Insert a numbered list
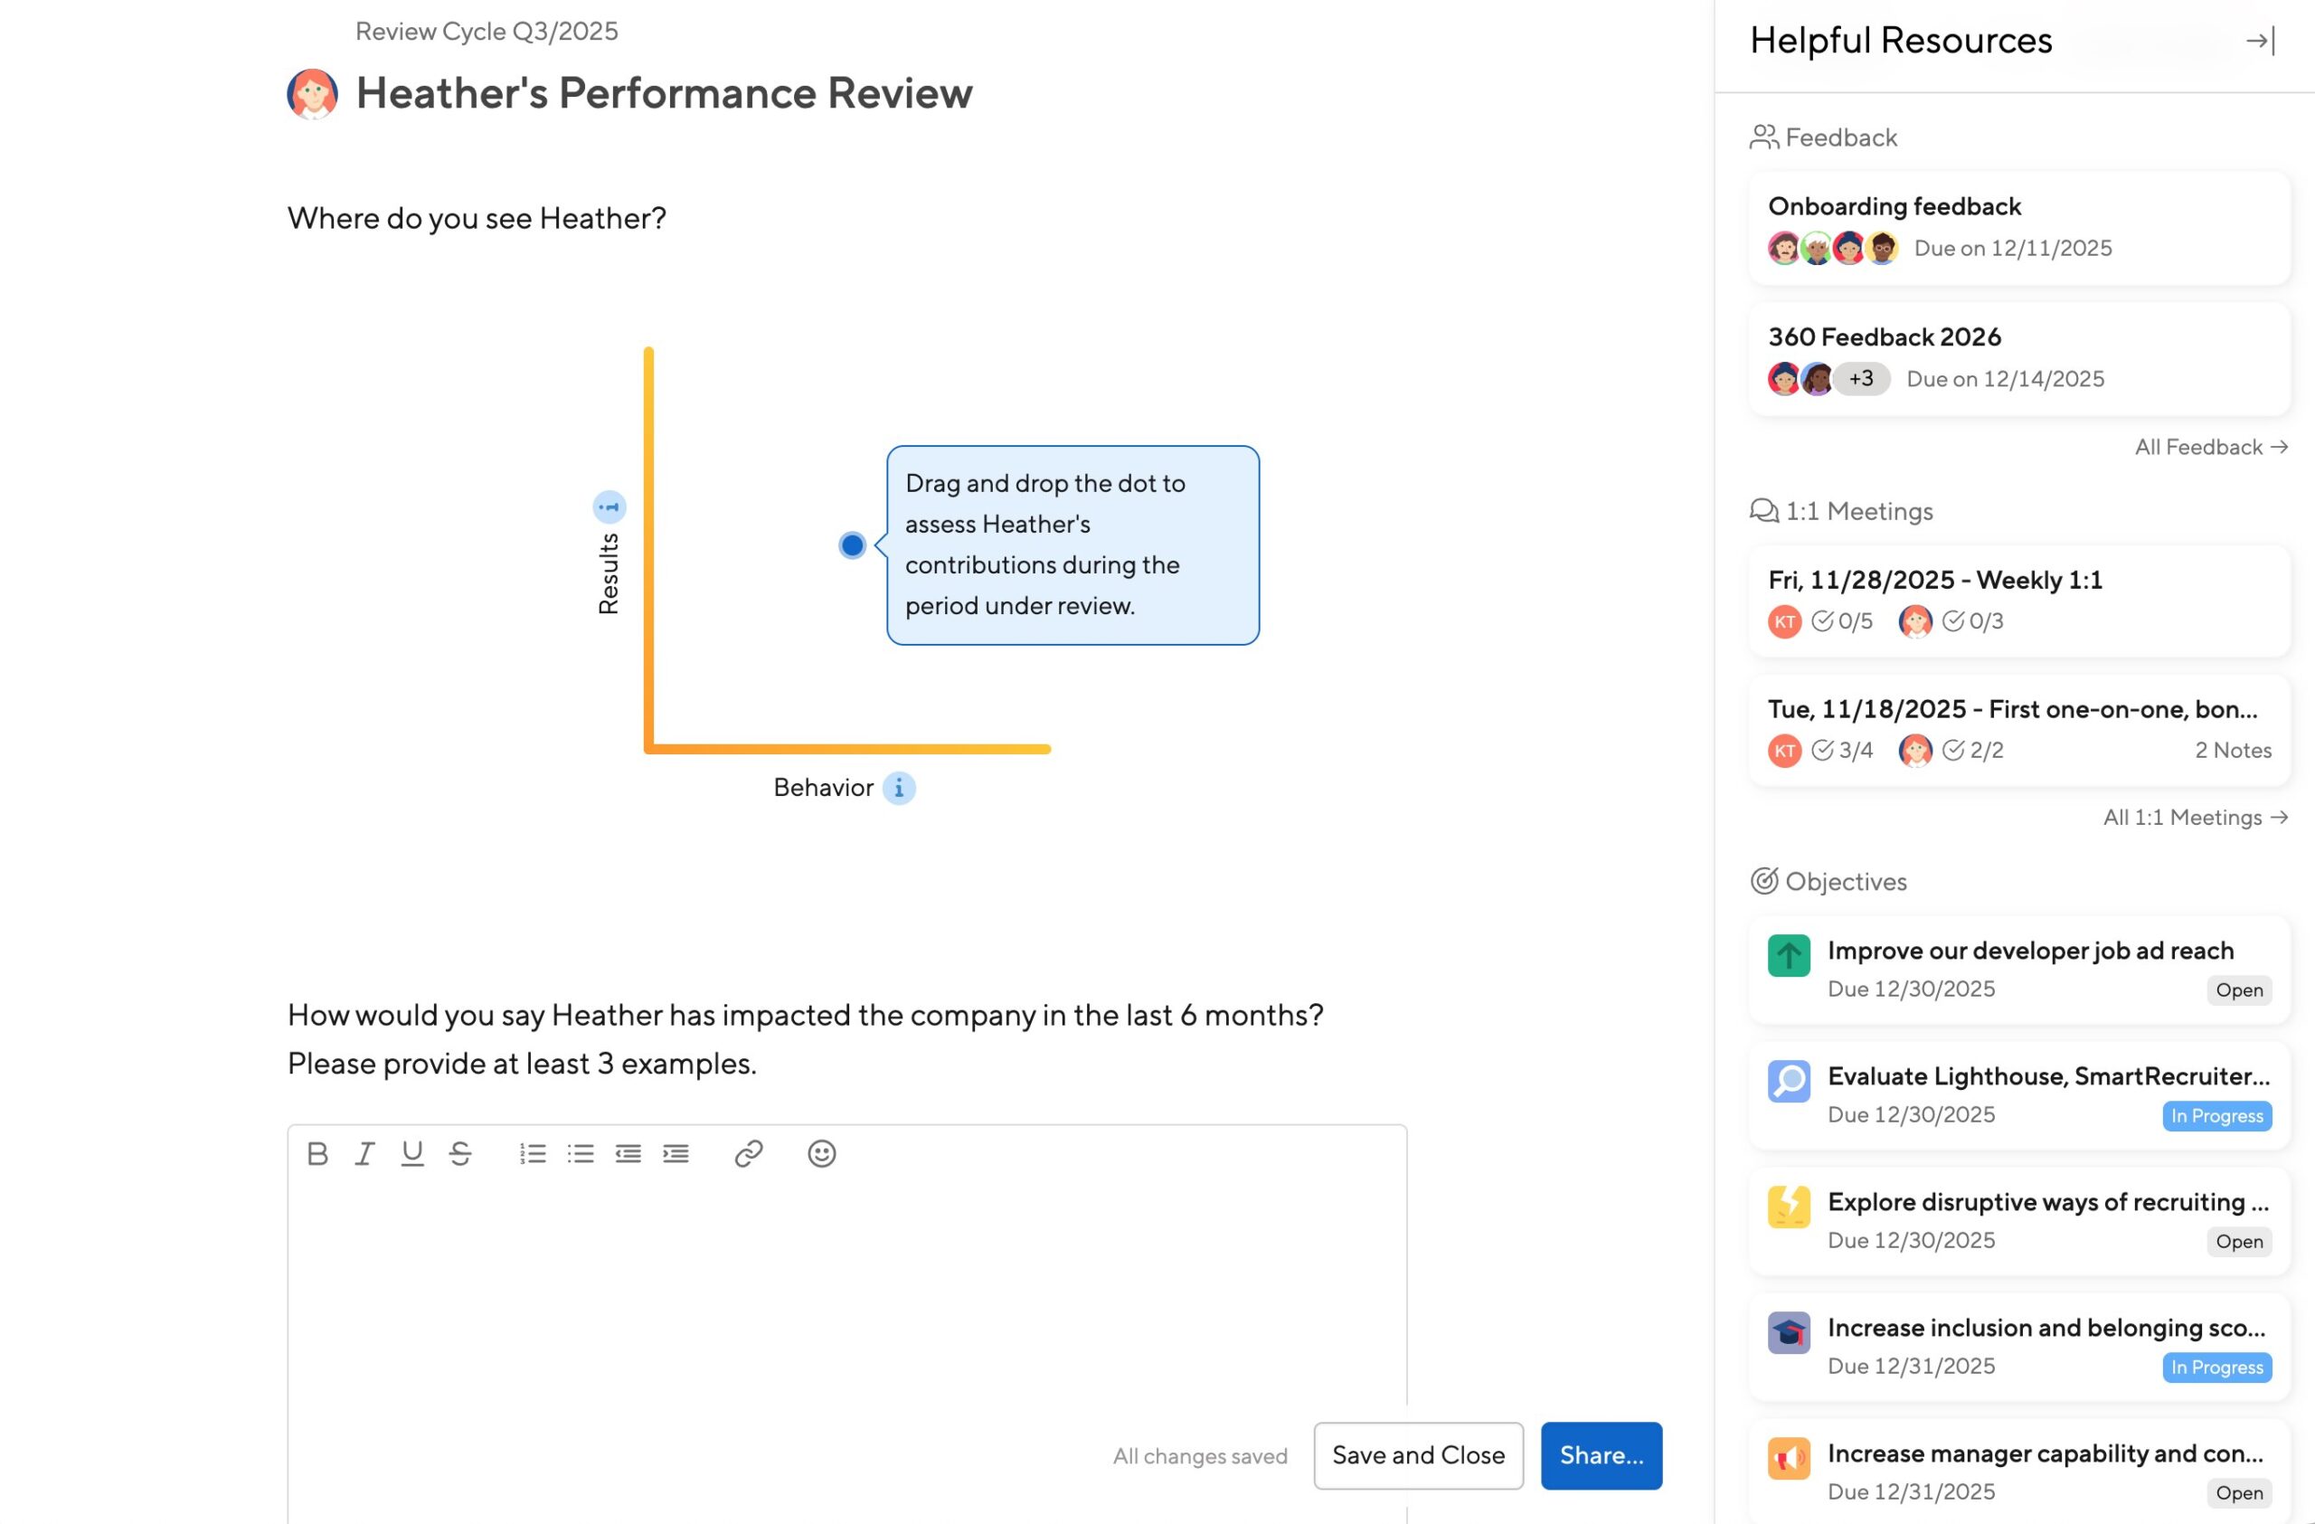This screenshot has height=1524, width=2315. coord(532,1153)
